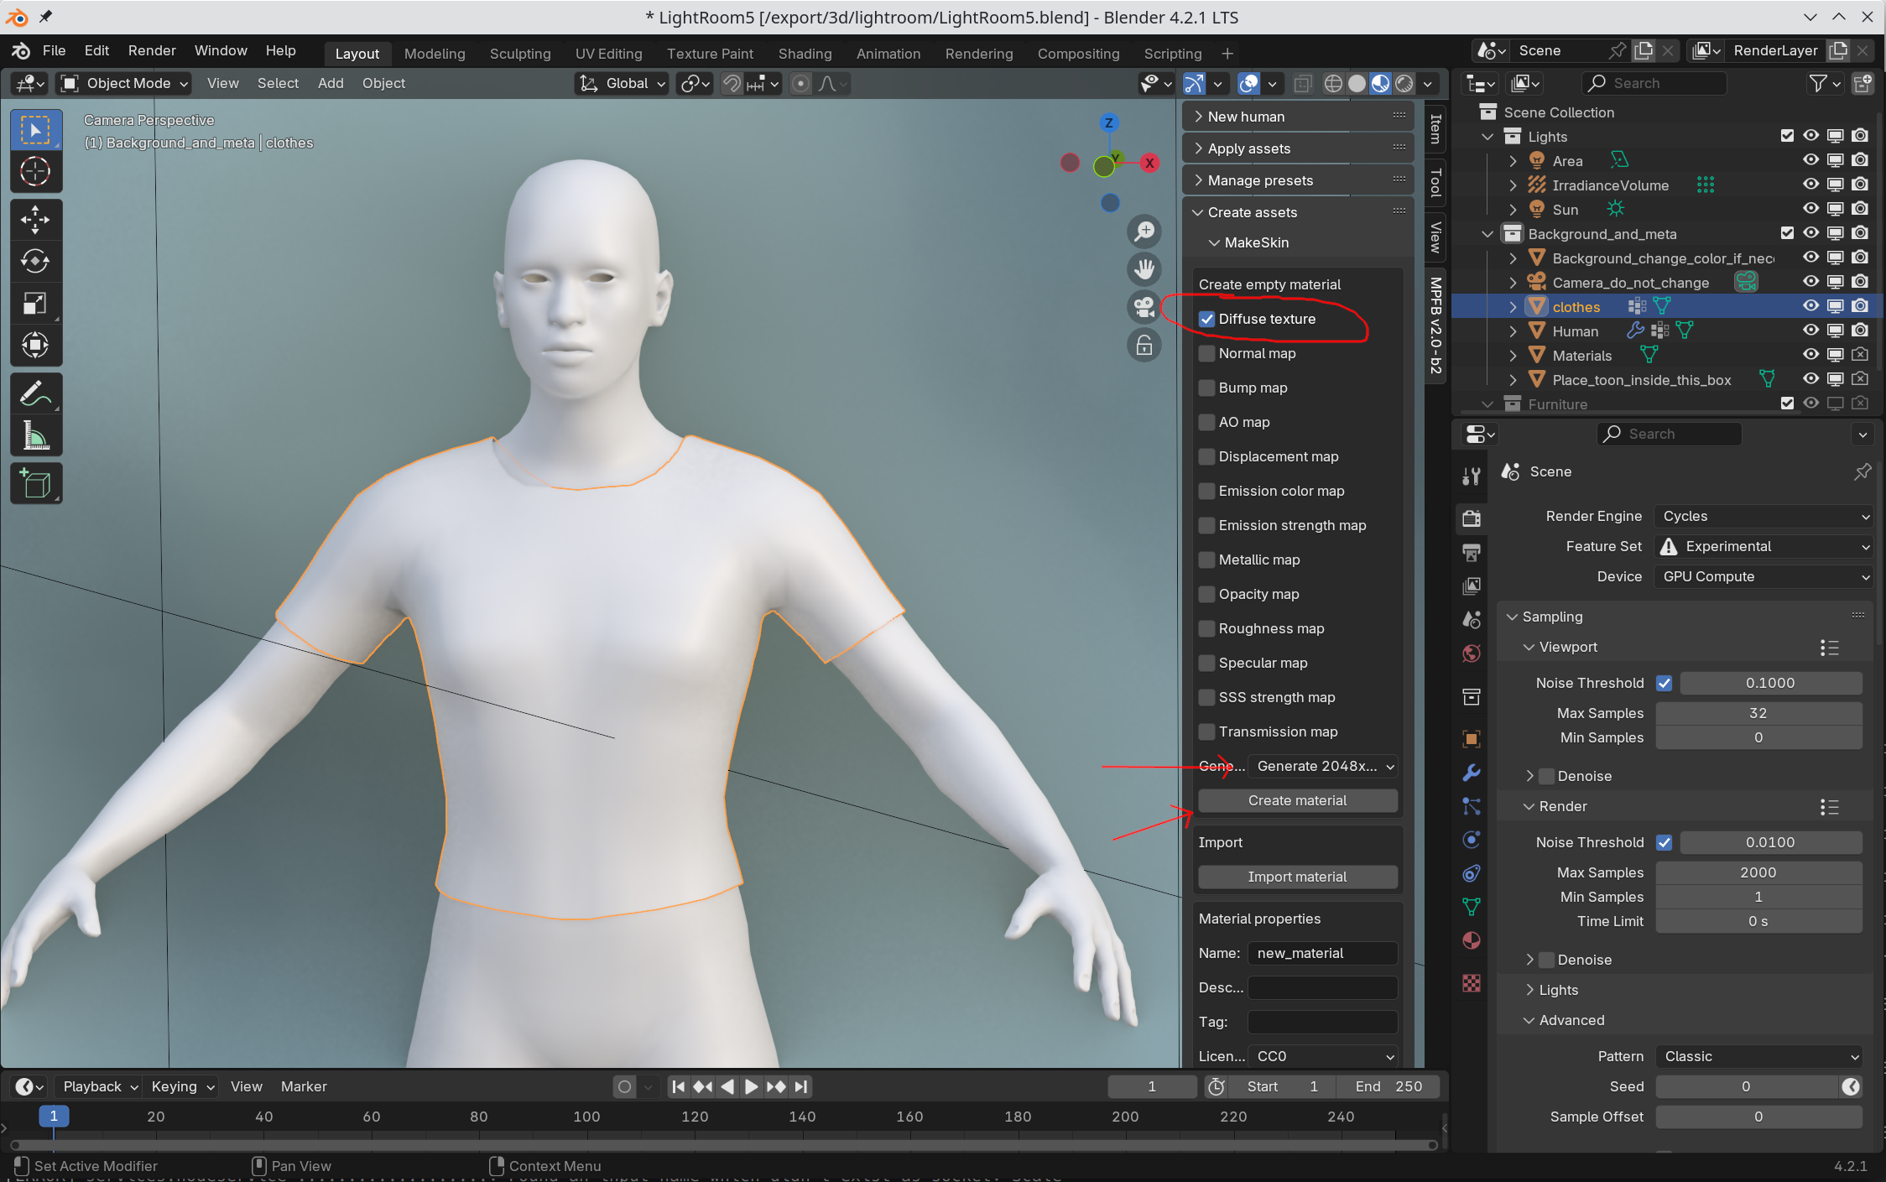The height and width of the screenshot is (1182, 1886).
Task: Open the Generate 2048x texture size dropdown
Action: tap(1323, 766)
